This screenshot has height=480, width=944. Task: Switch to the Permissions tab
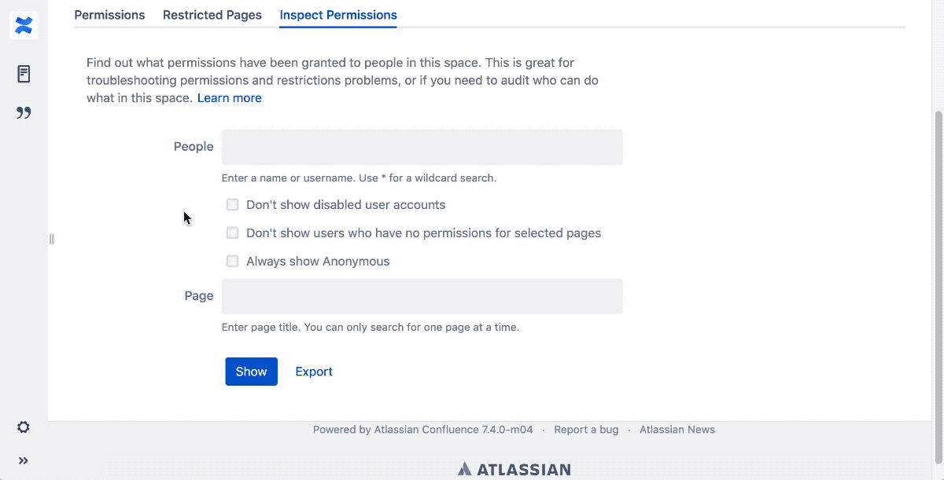tap(109, 15)
